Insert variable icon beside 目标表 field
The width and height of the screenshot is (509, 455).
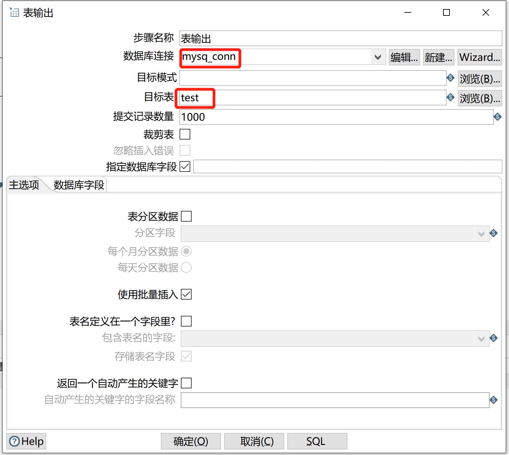[451, 97]
